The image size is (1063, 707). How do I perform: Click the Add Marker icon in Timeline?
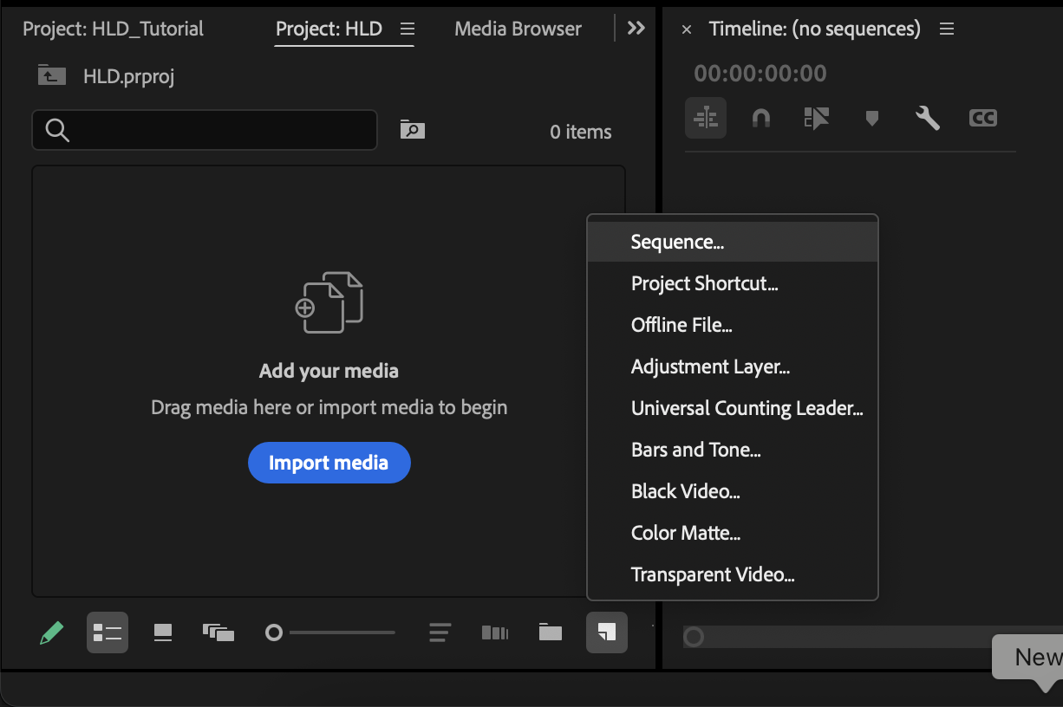[871, 118]
